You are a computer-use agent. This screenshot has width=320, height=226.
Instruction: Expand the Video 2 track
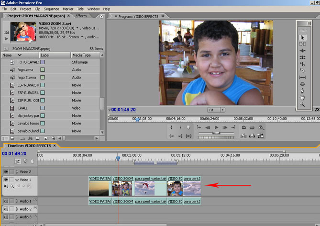pyautogui.click(x=17, y=171)
